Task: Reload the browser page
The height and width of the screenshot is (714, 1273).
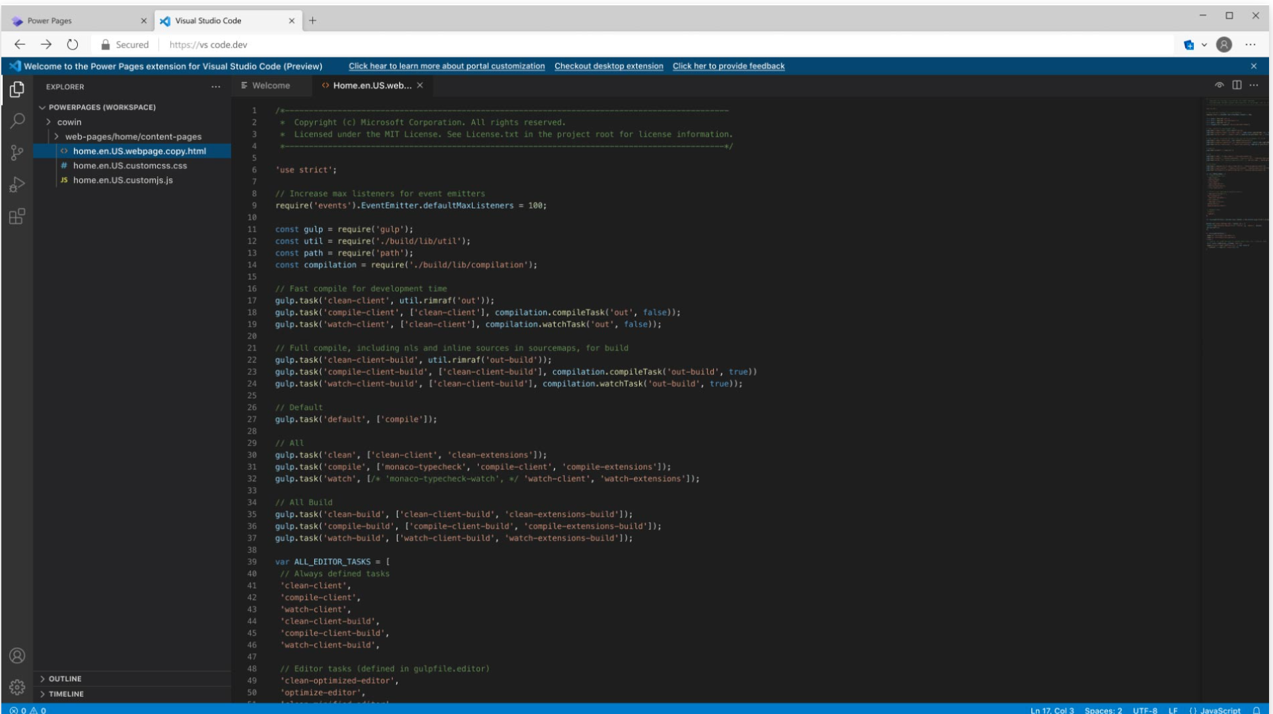Action: (73, 45)
